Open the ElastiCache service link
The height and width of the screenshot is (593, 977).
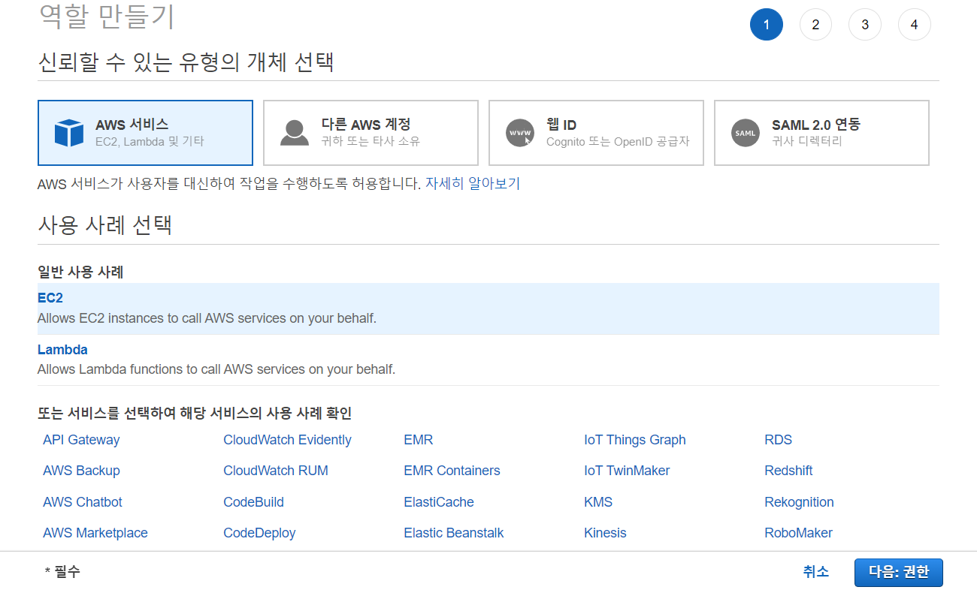click(439, 502)
